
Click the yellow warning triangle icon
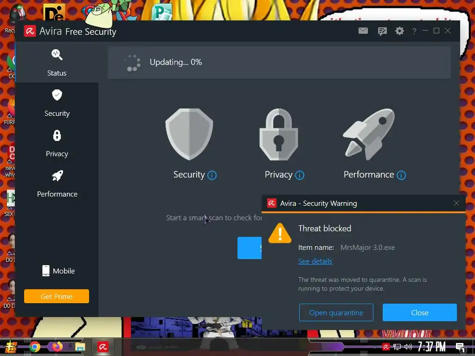(x=280, y=234)
